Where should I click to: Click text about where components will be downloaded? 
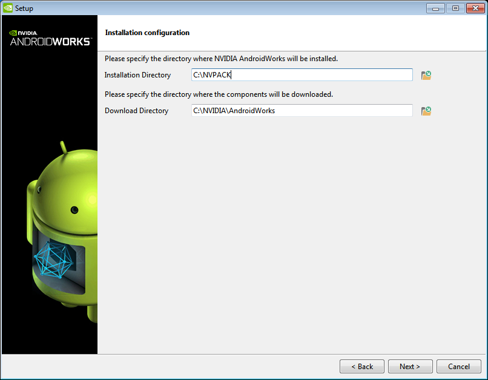[219, 94]
